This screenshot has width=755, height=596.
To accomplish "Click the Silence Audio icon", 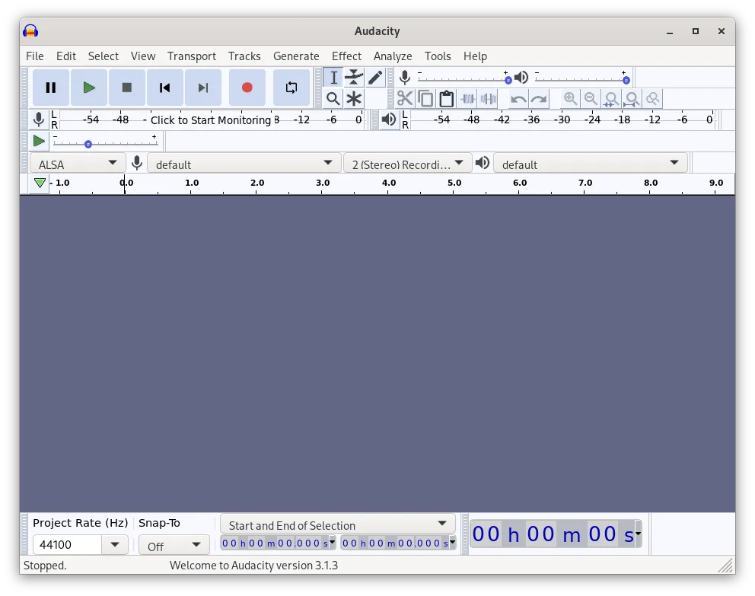I will (488, 98).
